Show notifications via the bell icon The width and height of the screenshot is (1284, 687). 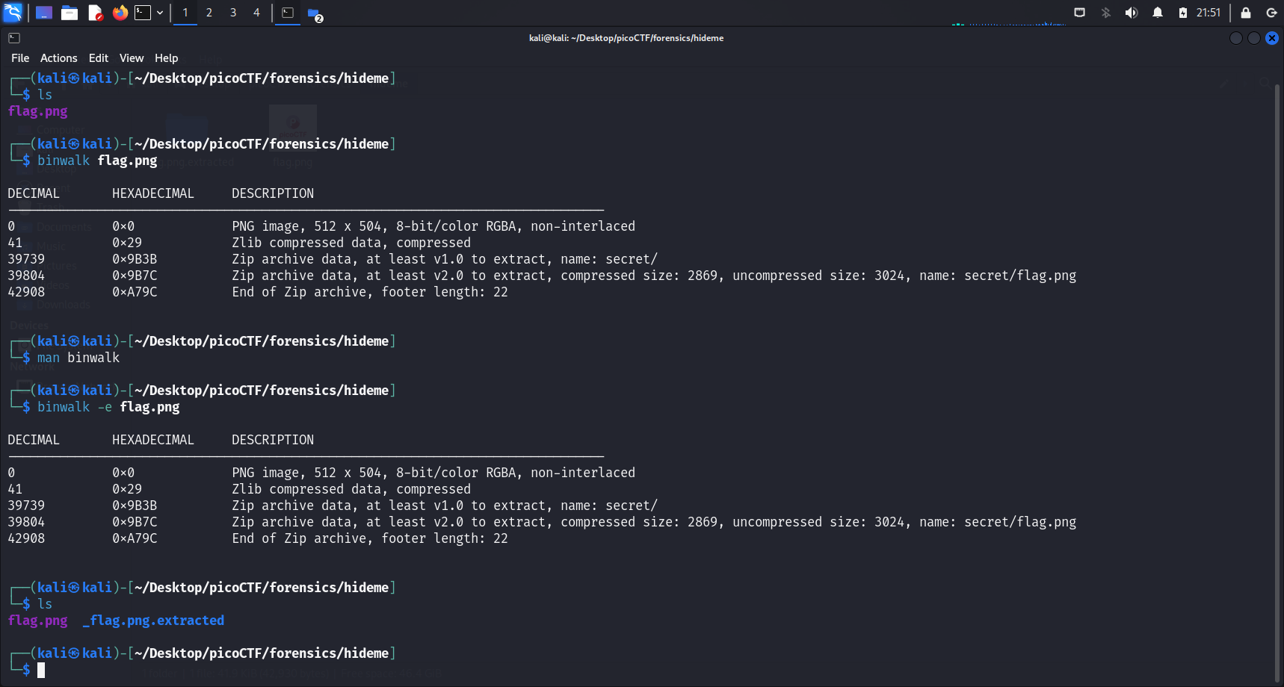1158,13
